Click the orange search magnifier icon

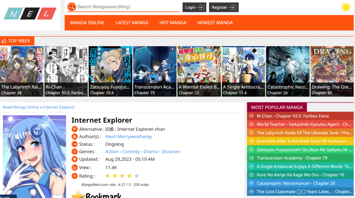[x=71, y=7]
